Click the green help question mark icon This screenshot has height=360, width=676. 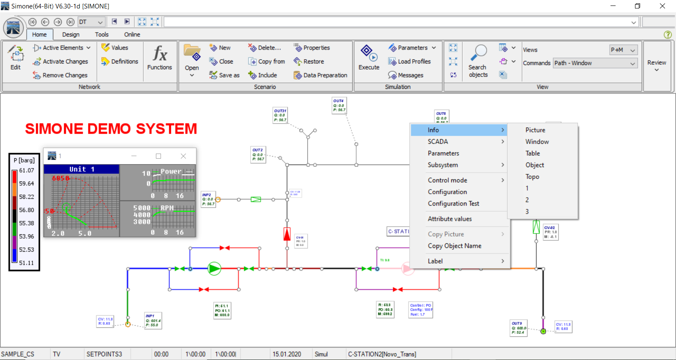tap(668, 35)
